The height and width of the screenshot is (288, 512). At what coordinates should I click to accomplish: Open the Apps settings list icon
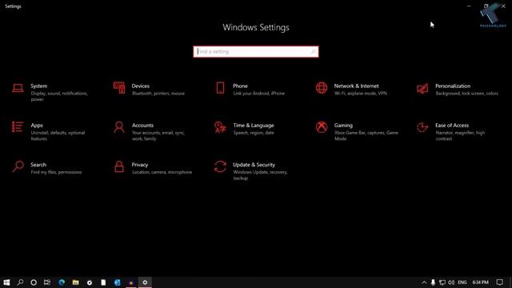click(18, 127)
